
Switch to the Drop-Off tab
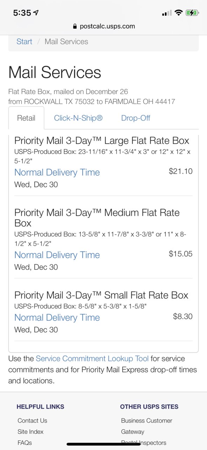pos(136,118)
